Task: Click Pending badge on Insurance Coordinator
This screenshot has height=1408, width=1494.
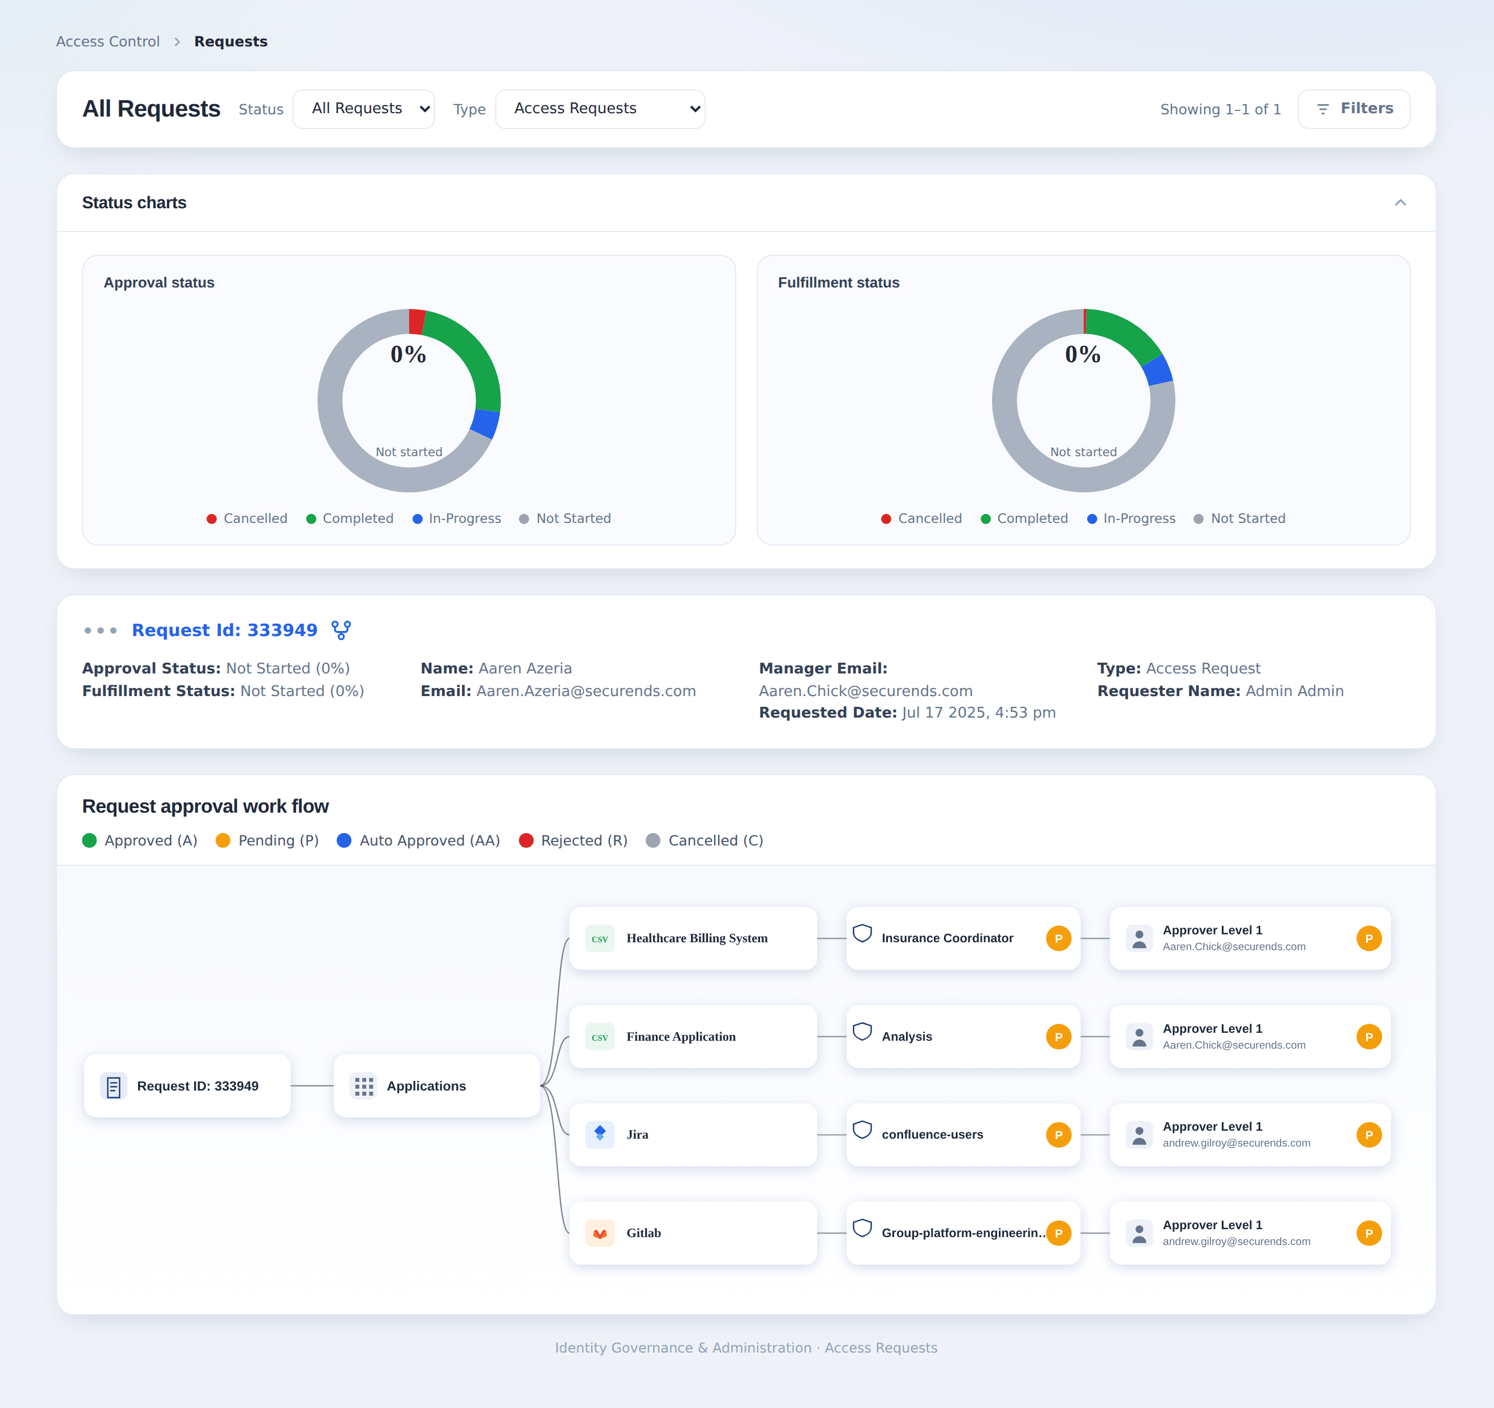Action: pyautogui.click(x=1059, y=938)
